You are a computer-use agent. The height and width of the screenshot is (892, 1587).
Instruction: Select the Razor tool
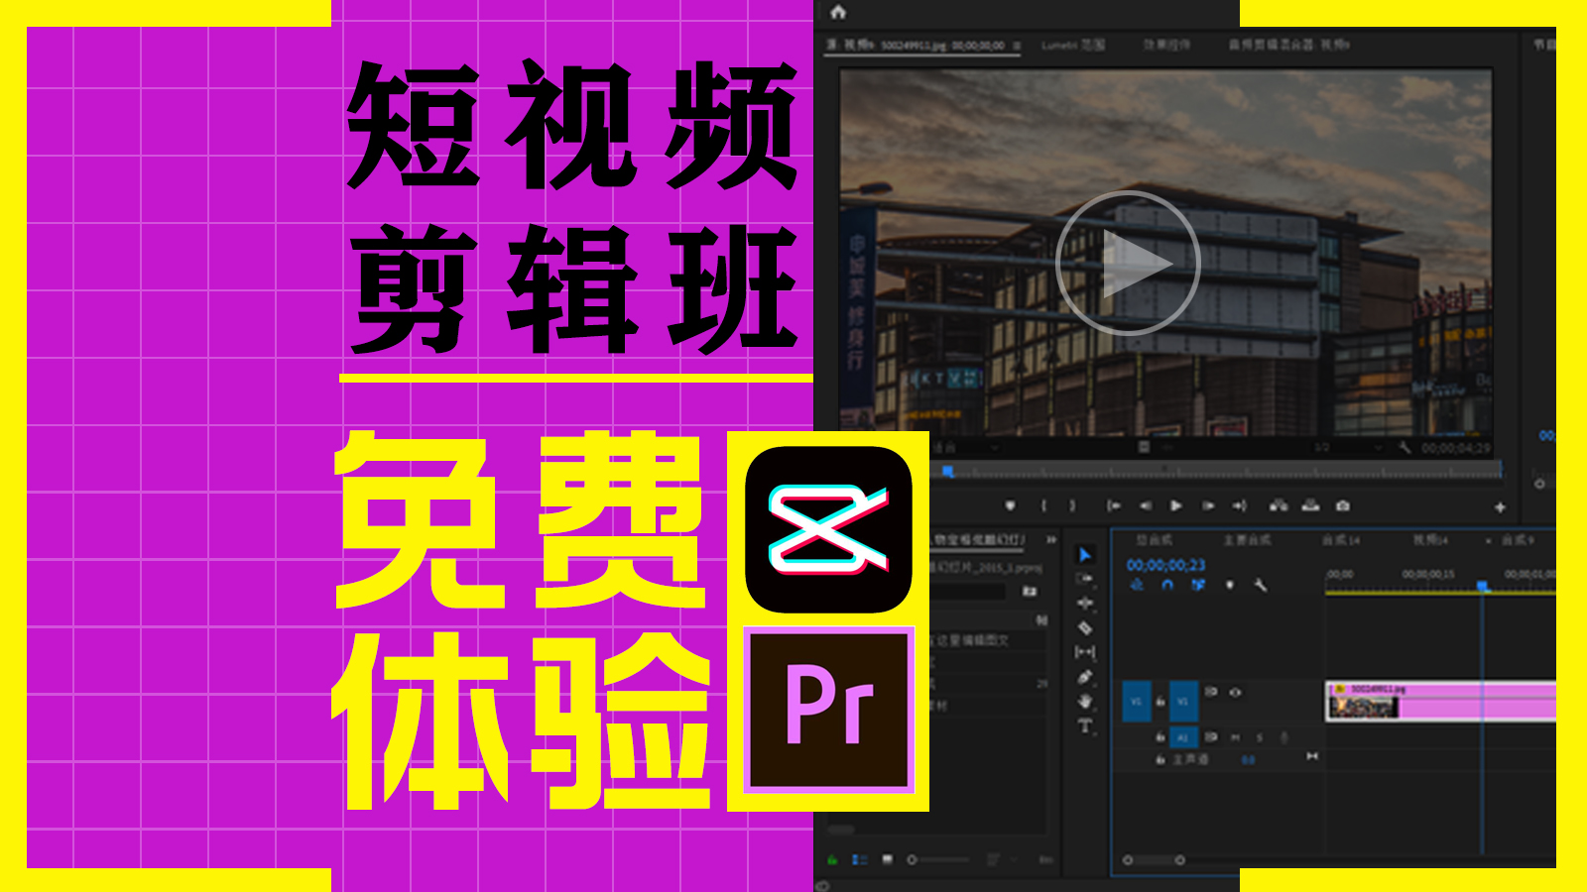click(1085, 627)
